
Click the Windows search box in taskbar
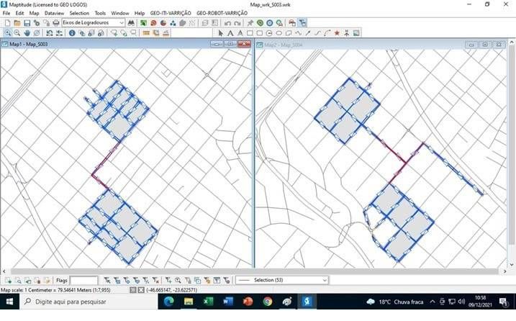[x=79, y=302]
